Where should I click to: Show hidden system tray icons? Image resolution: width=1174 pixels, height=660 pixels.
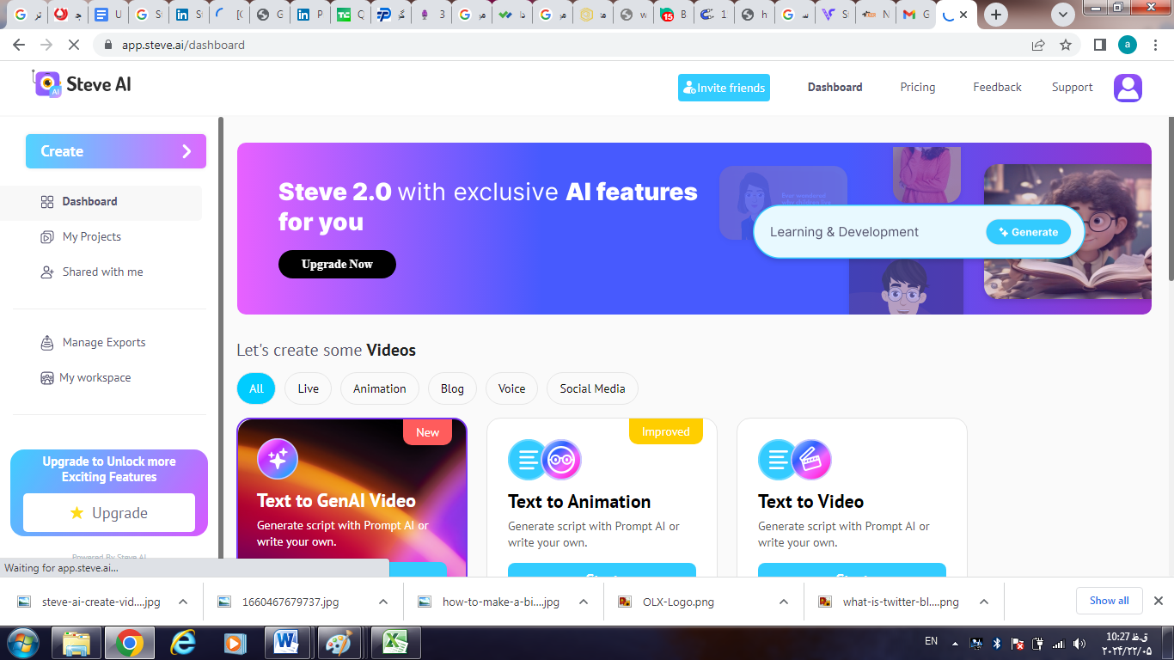pos(955,644)
